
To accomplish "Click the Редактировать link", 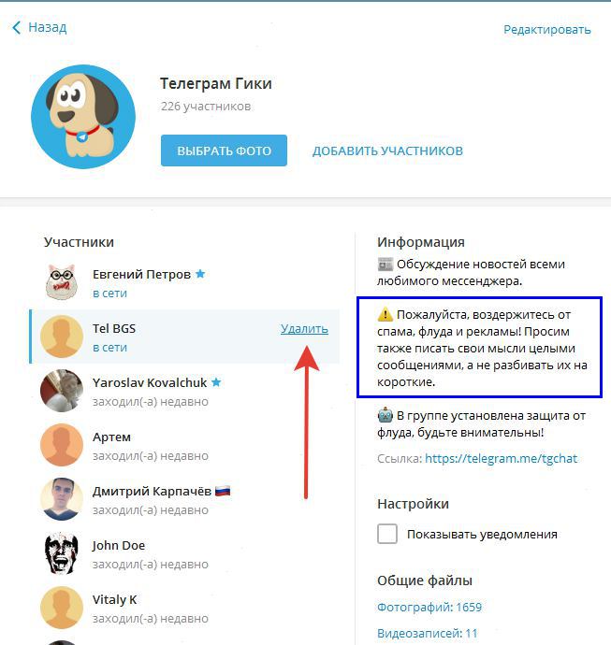I will (x=547, y=30).
